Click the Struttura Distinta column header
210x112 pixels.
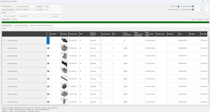click(96, 34)
